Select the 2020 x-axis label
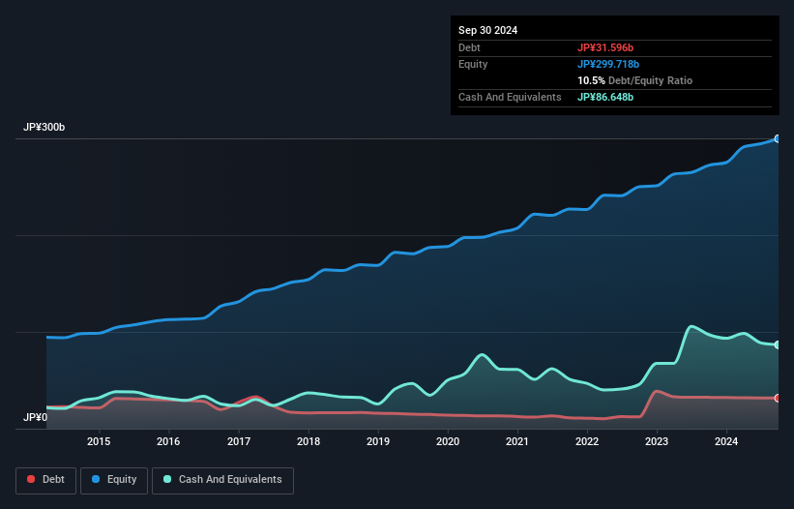This screenshot has width=794, height=509. click(448, 442)
